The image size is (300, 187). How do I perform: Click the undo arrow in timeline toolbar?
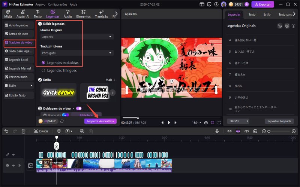6,131
